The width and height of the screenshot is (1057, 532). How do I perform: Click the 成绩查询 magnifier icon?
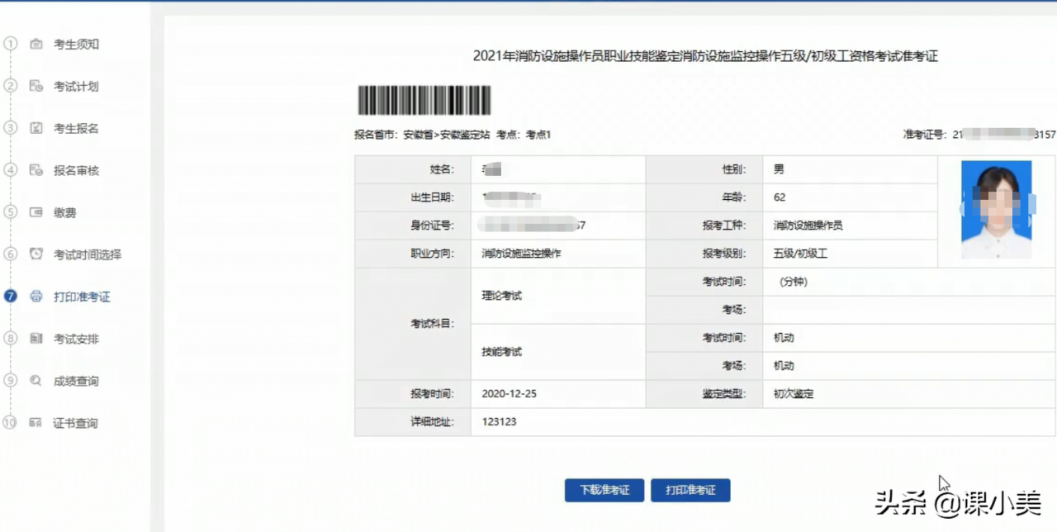[36, 381]
